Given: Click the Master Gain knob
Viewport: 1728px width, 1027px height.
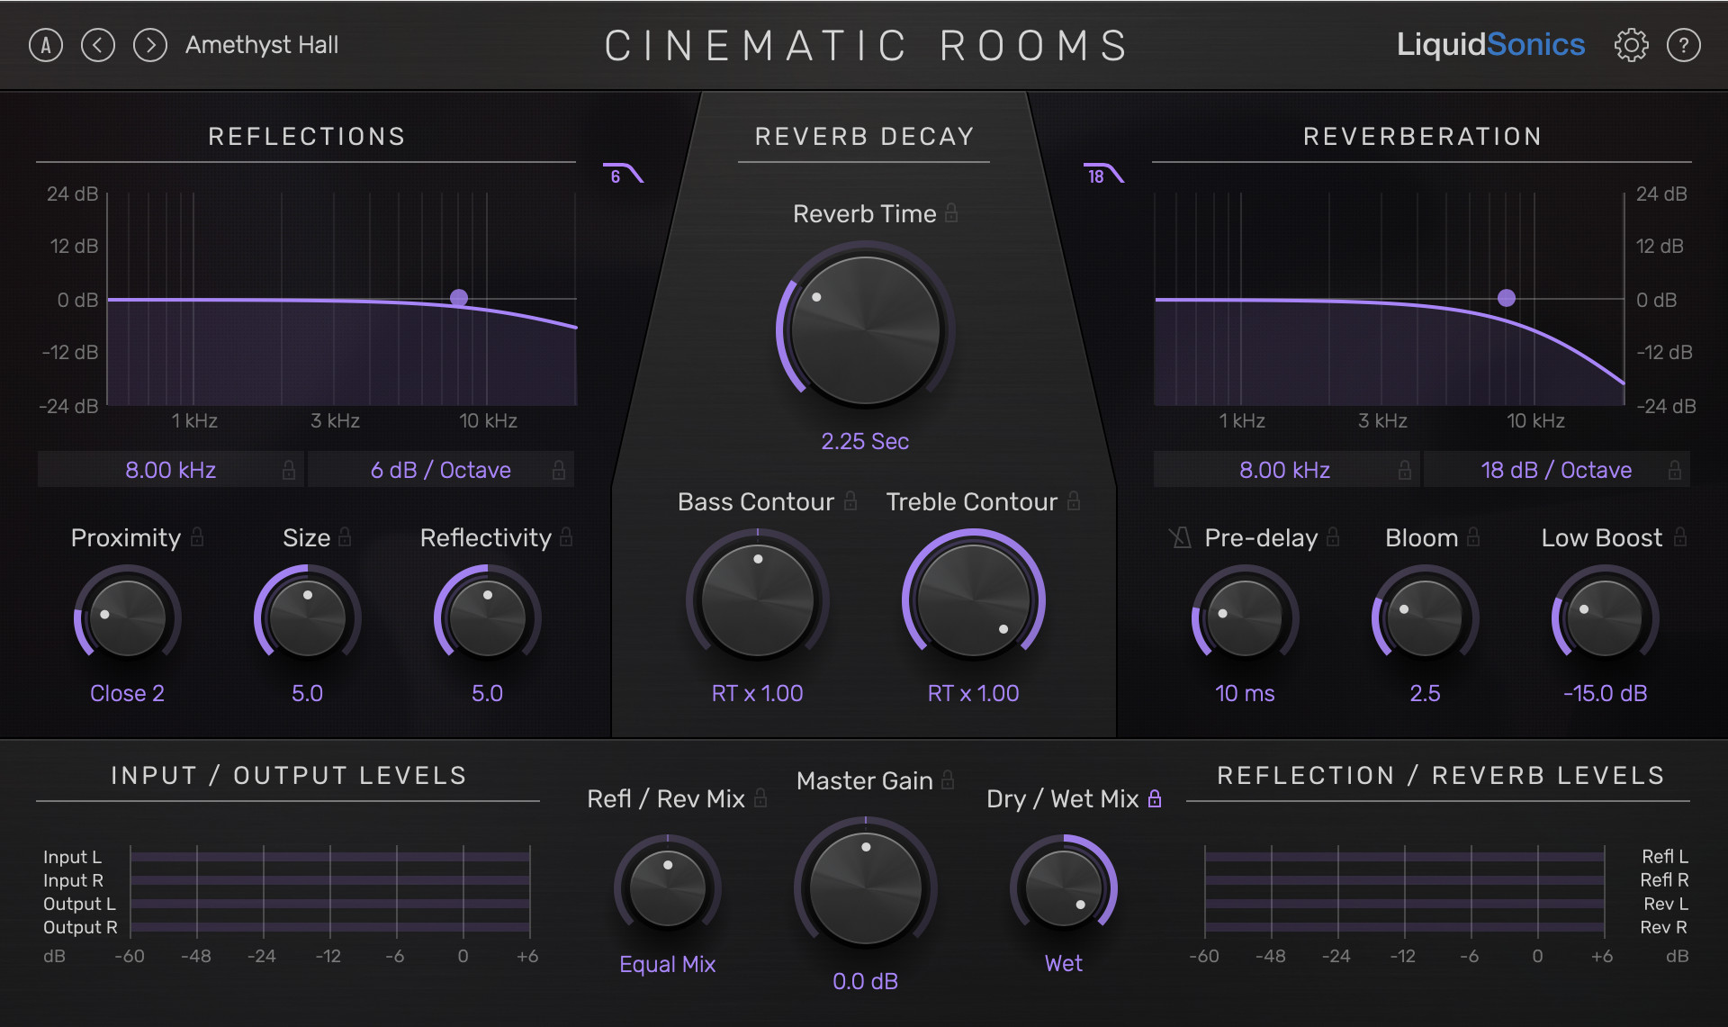Looking at the screenshot, I should point(866,888).
